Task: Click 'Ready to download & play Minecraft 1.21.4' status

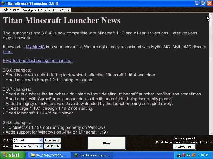Action: 184,142
